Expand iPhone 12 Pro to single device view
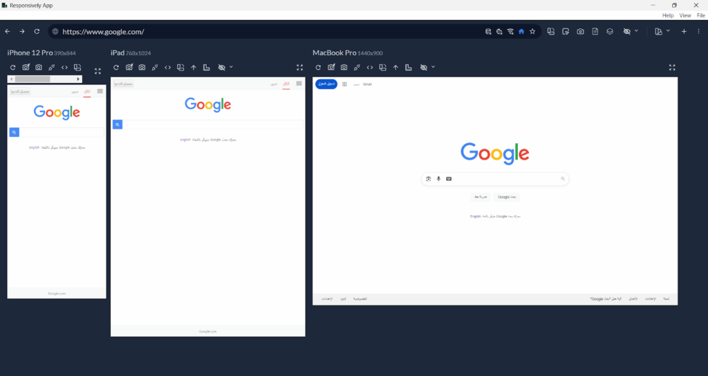Image resolution: width=708 pixels, height=376 pixels. (97, 71)
